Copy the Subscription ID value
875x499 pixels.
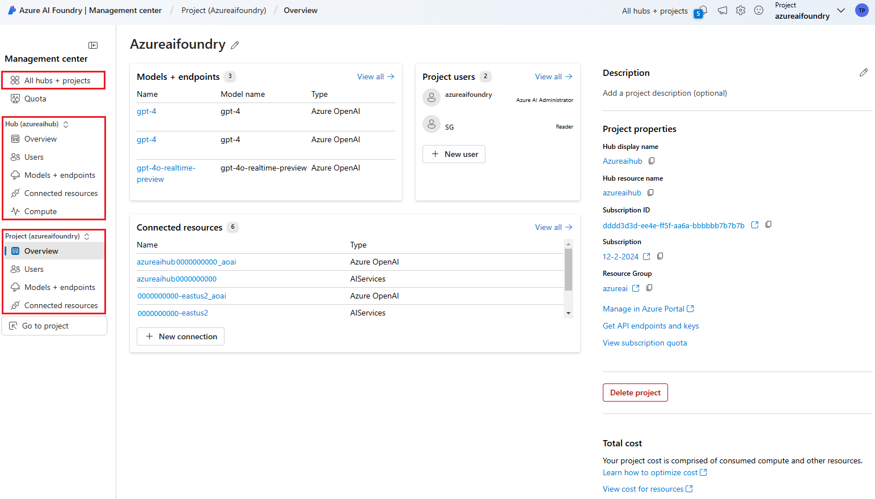[x=768, y=225]
